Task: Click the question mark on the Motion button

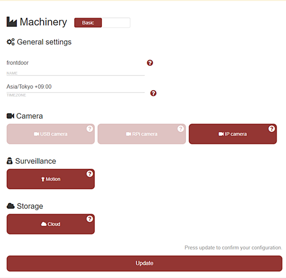Action: 89,174
